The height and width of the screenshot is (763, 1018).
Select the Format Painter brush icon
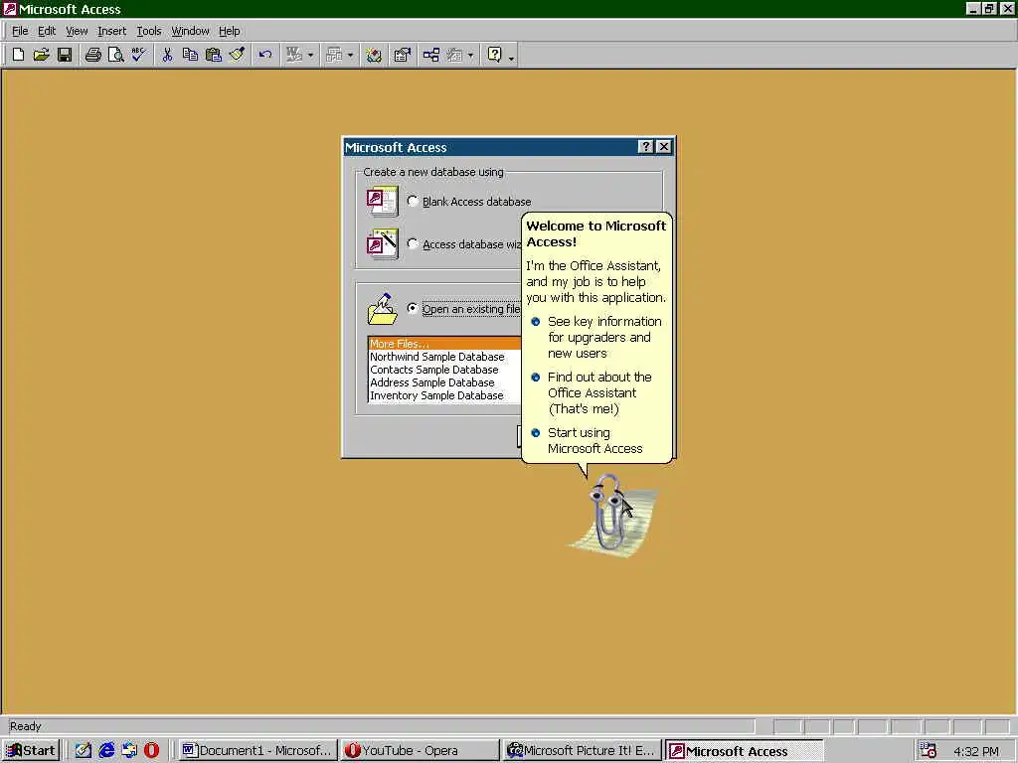point(237,55)
